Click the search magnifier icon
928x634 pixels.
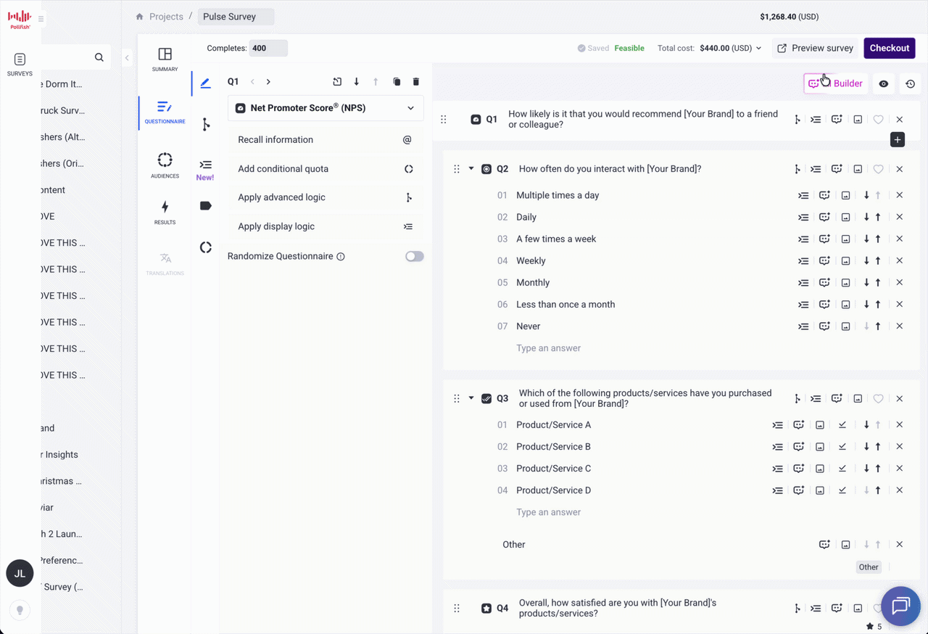click(x=99, y=57)
